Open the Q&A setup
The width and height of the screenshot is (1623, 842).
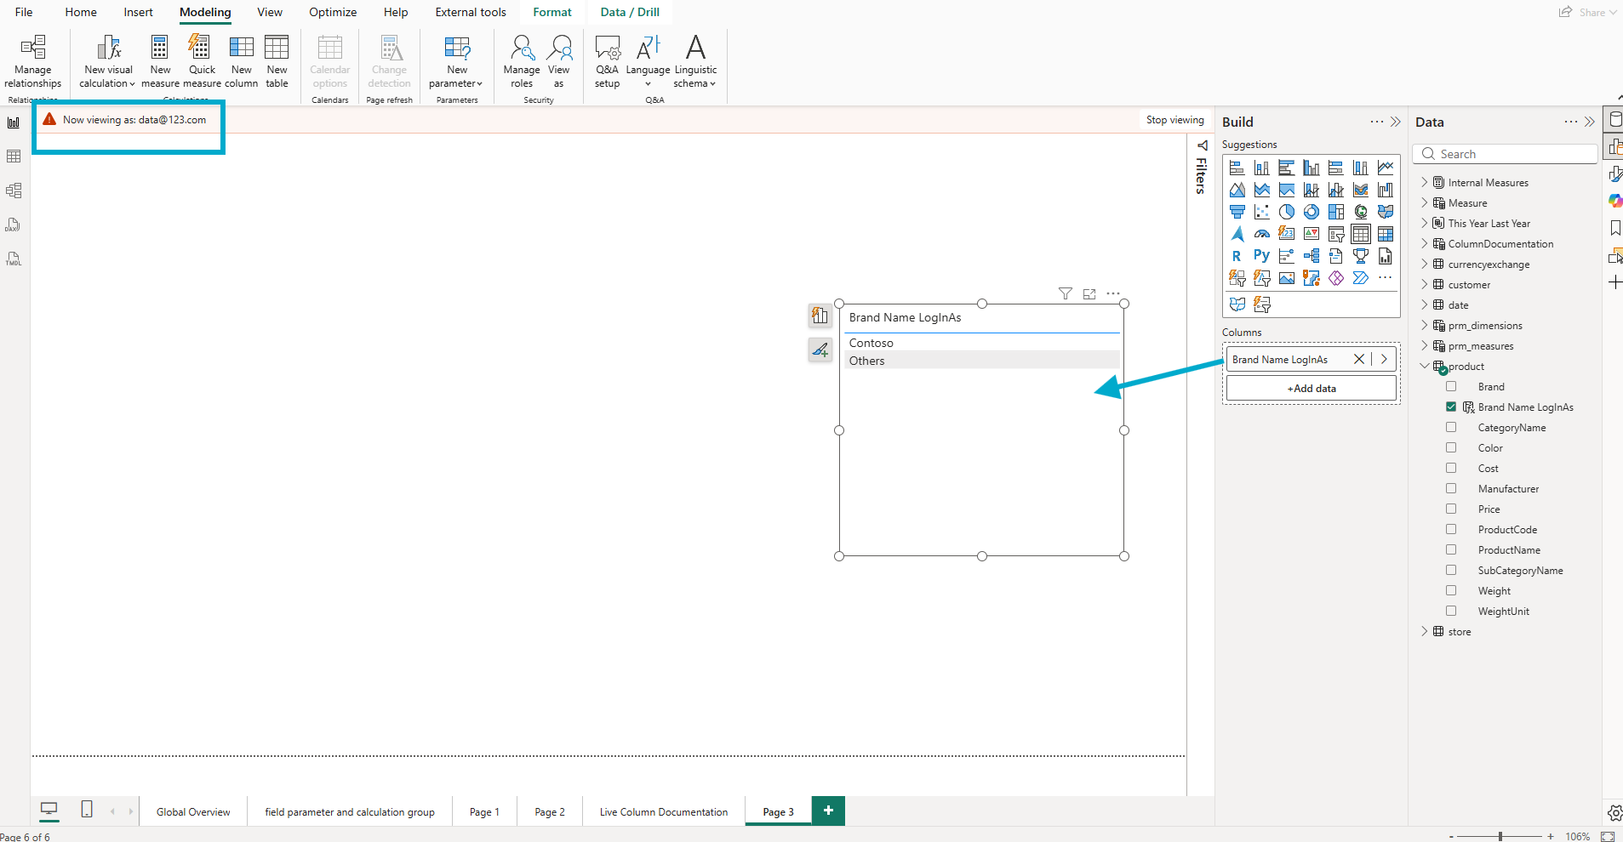607,61
